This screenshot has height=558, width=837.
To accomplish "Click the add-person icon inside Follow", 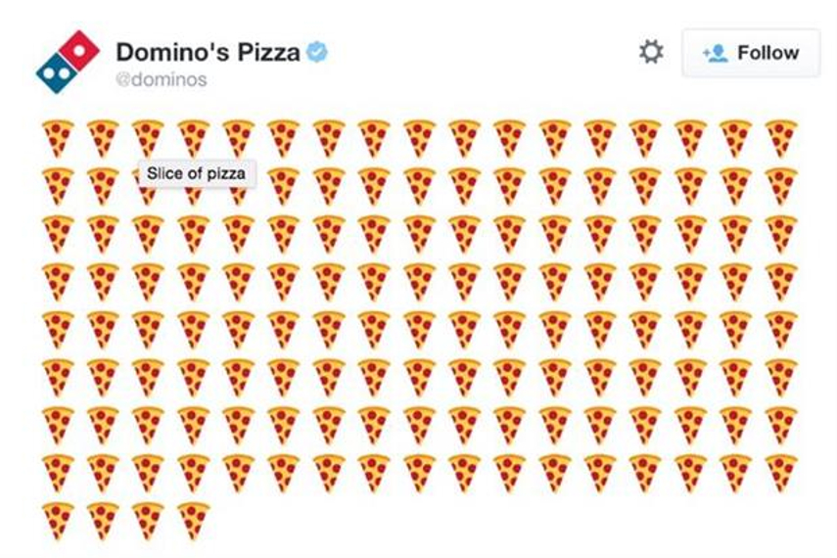I will (716, 53).
